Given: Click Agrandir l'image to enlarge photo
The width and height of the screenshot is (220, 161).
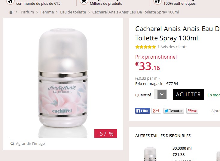Looking at the screenshot, I should (30, 144).
